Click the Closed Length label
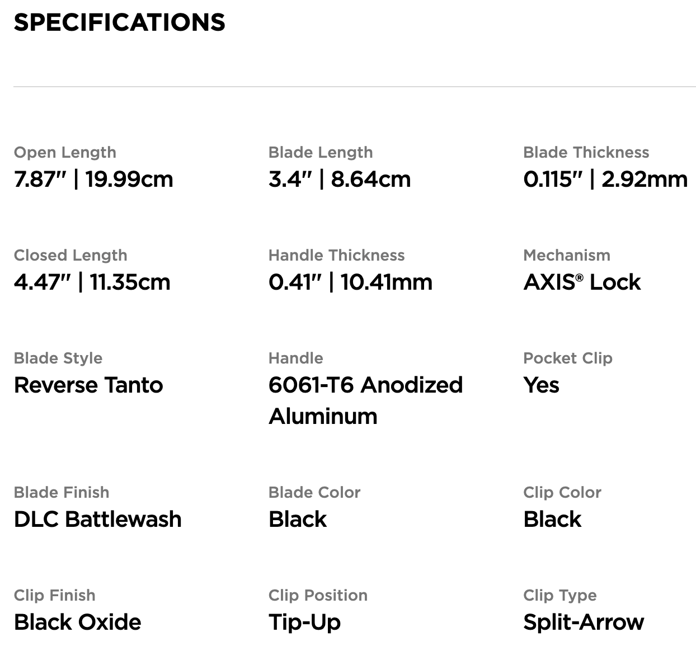Image resolution: width=696 pixels, height=651 pixels. pos(70,256)
